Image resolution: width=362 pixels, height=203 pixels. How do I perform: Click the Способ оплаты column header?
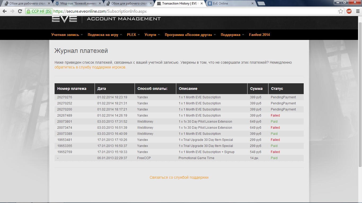156,89
